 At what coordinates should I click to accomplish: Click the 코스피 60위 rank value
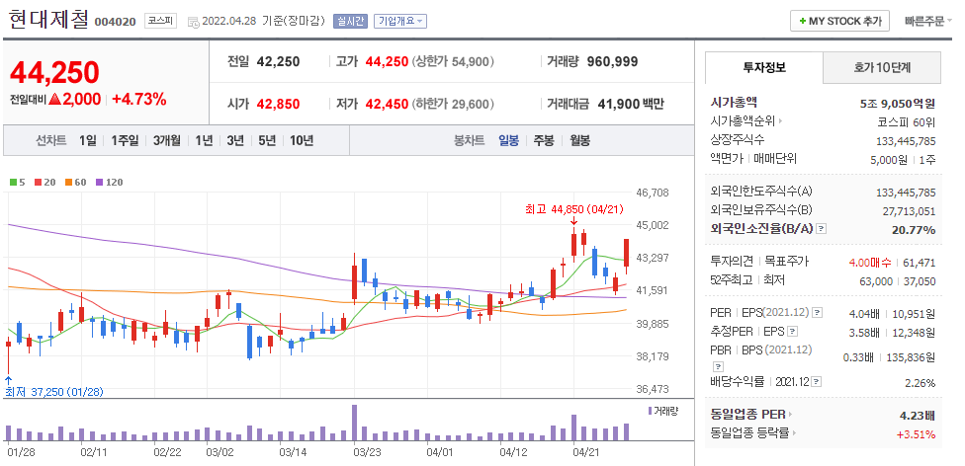pos(907,121)
